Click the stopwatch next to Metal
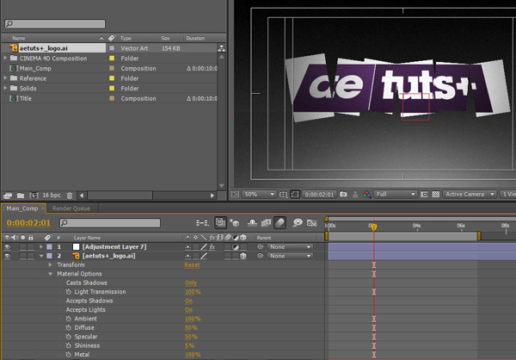 click(68, 354)
